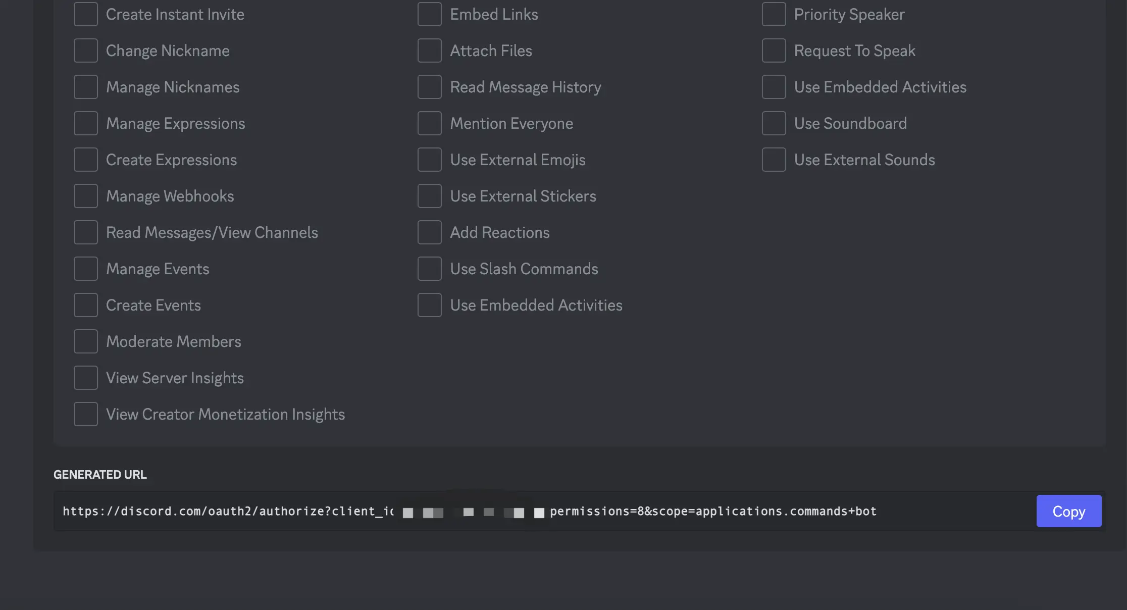Check Read Messages/View Channels box

coord(85,232)
